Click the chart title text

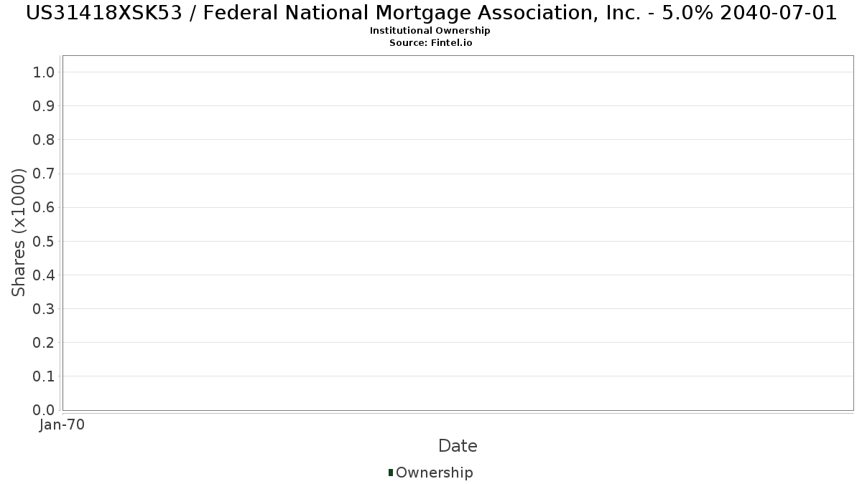click(431, 13)
